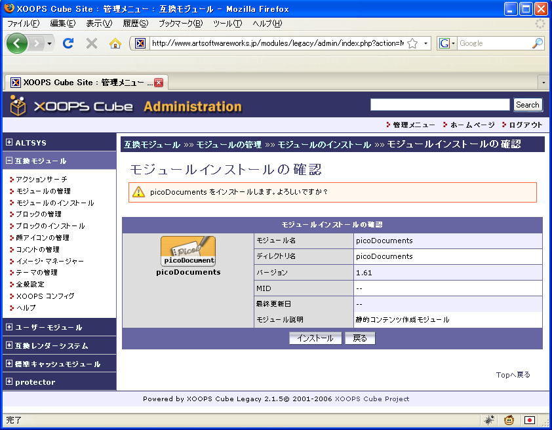The image size is (552, 430).
Task: Open ブロックの管理 in the sidebar
Action: pyautogui.click(x=39, y=214)
